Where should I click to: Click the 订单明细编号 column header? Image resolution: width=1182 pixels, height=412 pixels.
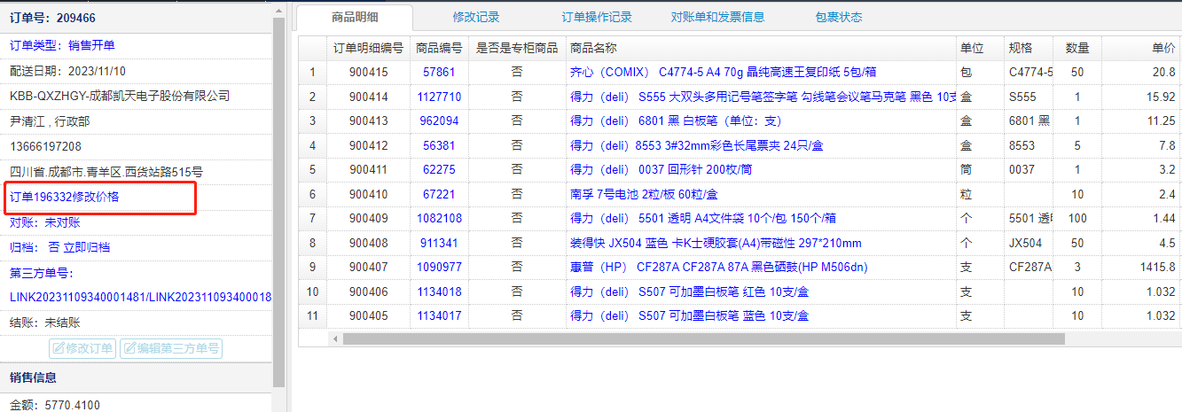click(x=368, y=48)
